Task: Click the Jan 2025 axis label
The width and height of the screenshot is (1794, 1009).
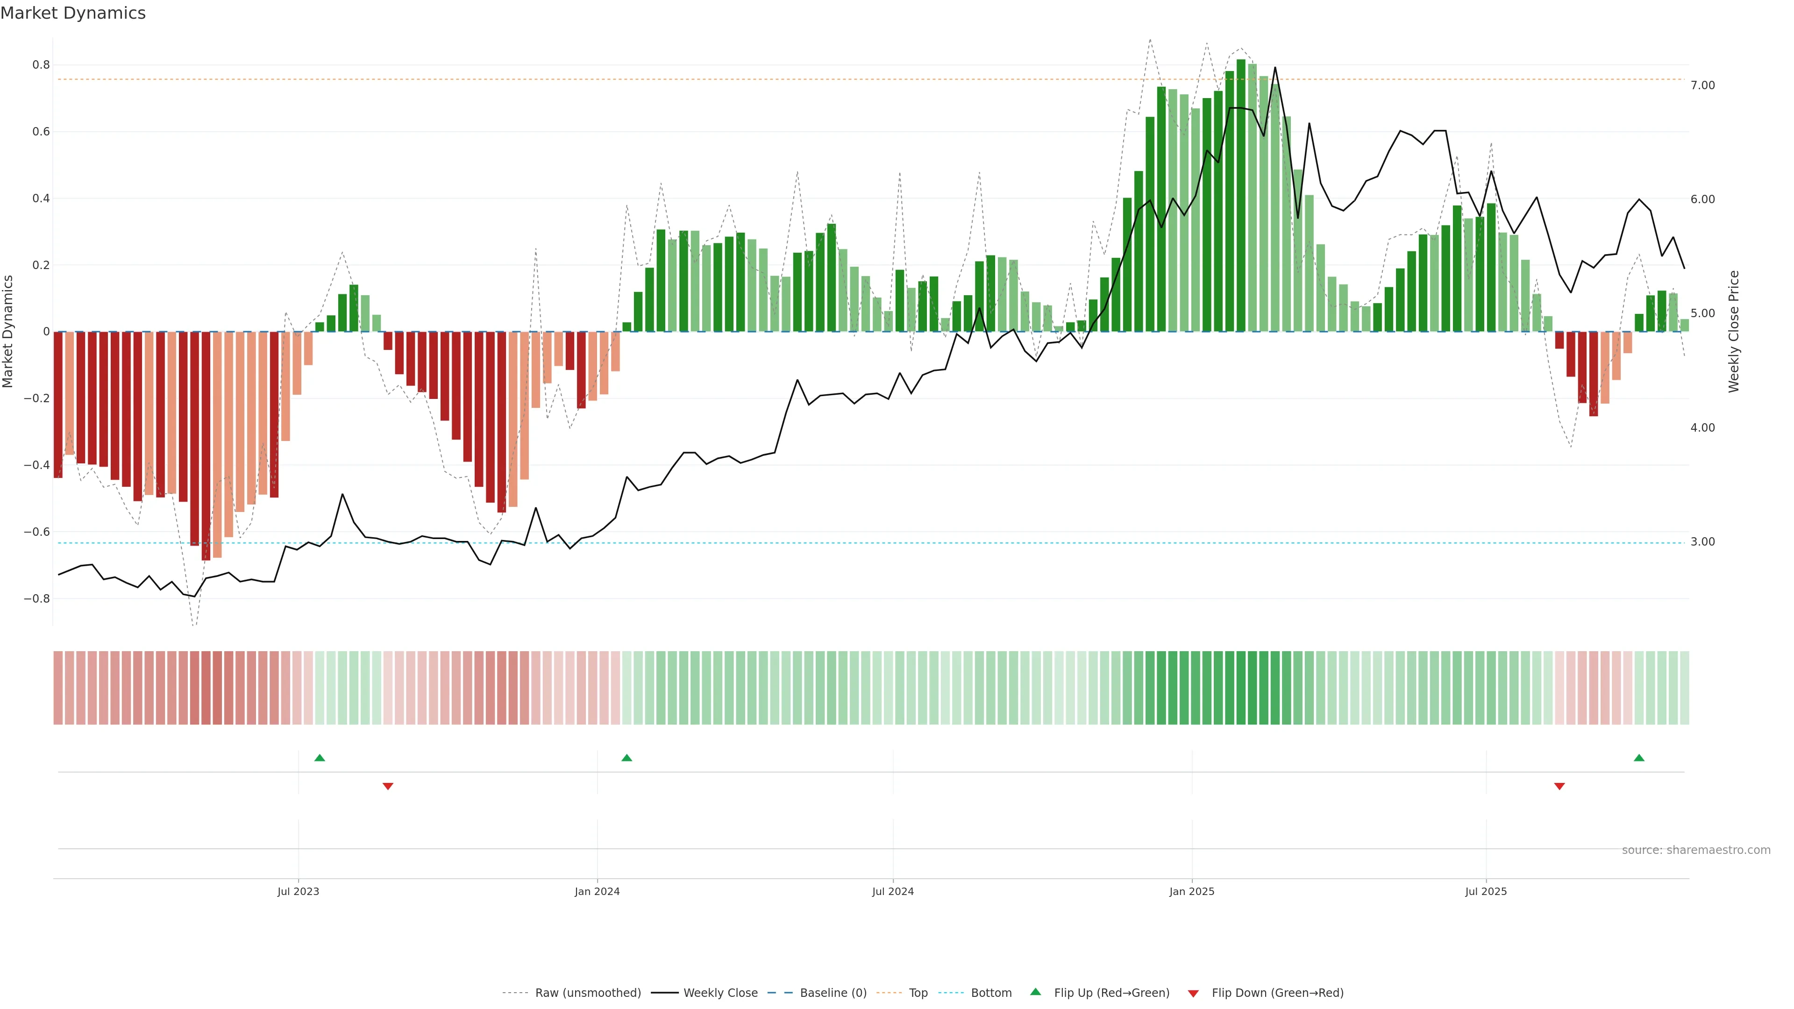Action: point(1192,891)
